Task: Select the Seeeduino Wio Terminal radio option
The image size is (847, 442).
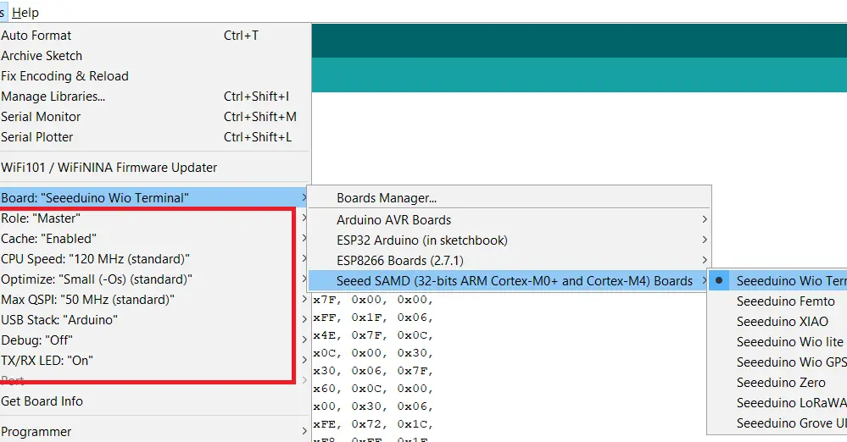Action: (x=777, y=281)
